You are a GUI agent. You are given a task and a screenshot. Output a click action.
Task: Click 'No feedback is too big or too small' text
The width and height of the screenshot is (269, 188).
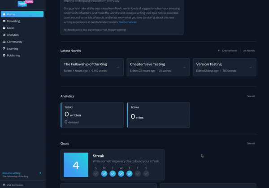[95, 30]
